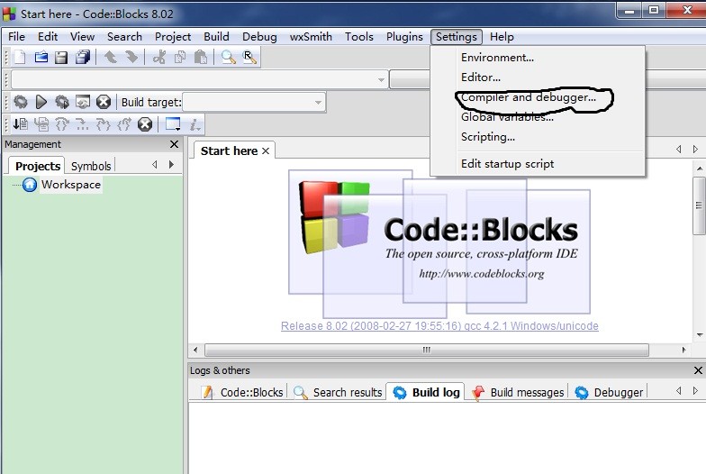Undo the last action with toolbar arrow
This screenshot has width=706, height=474.
pyautogui.click(x=110, y=58)
